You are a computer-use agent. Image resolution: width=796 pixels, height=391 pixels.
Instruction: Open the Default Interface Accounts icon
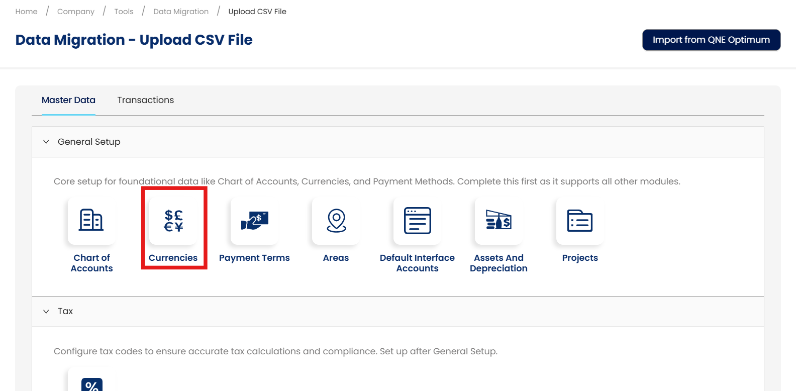coord(418,221)
